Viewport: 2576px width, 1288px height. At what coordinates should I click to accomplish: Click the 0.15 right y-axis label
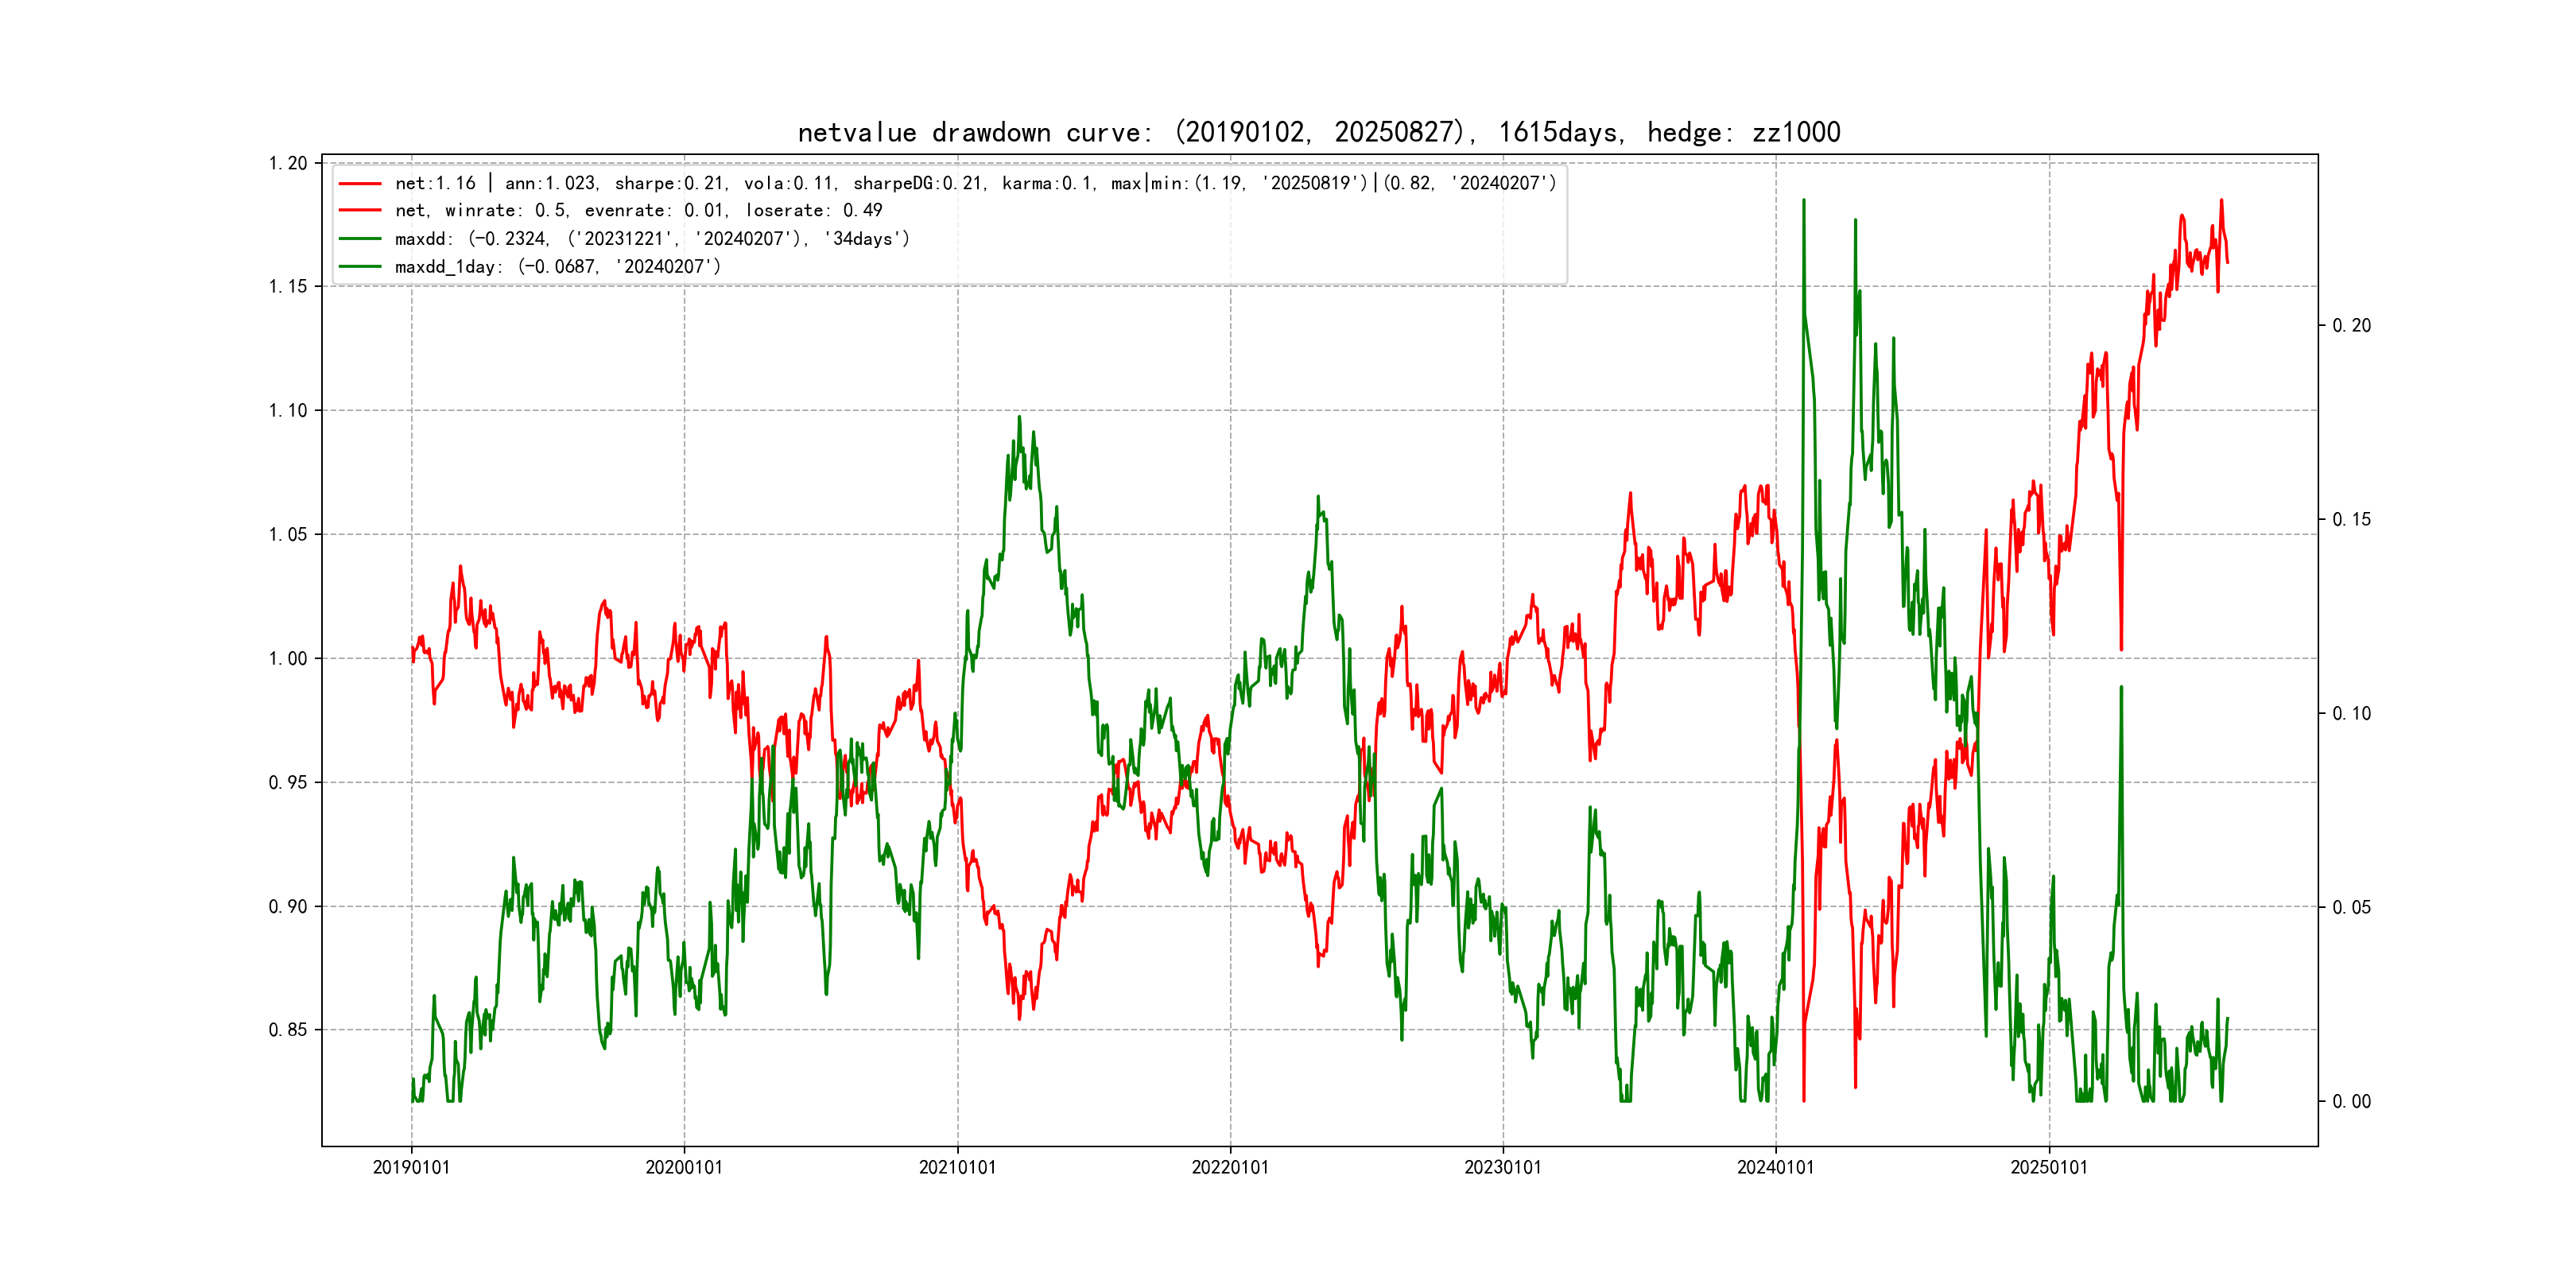point(2352,520)
